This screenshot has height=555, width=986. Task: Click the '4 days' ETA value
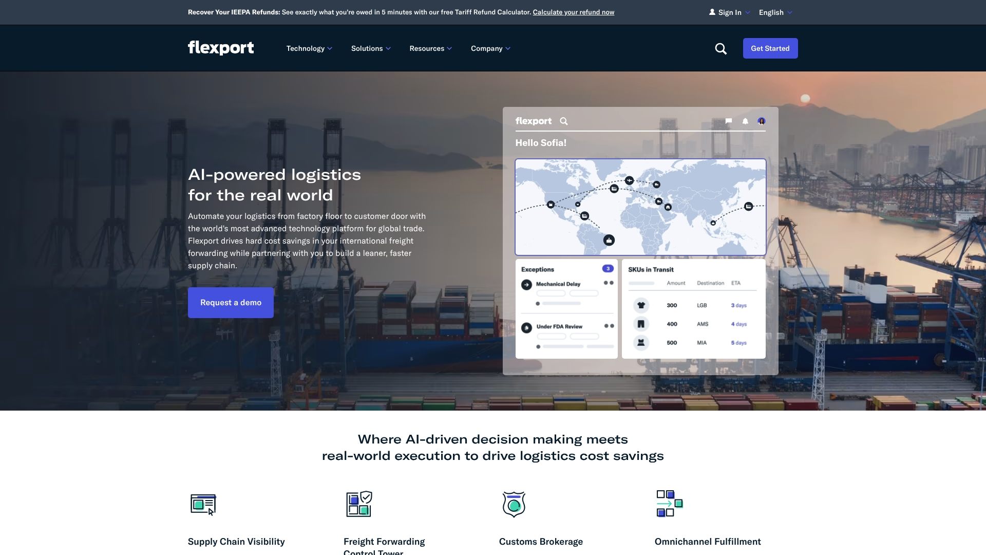point(738,324)
